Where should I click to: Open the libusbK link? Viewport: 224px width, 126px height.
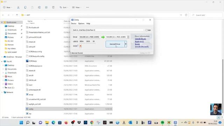coord(138,44)
